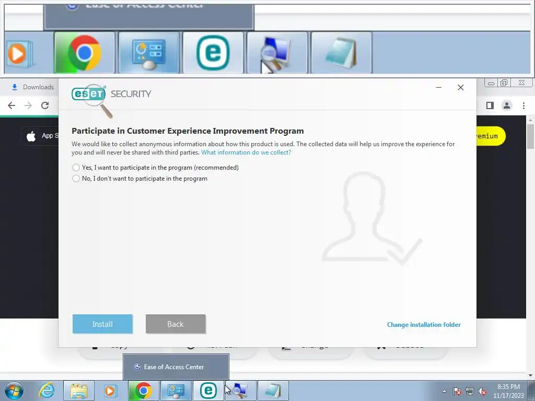Open What information do we collect link
535x401 pixels.
tap(246, 152)
